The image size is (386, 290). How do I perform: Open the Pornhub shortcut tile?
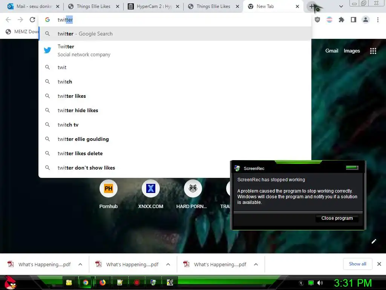point(109,194)
